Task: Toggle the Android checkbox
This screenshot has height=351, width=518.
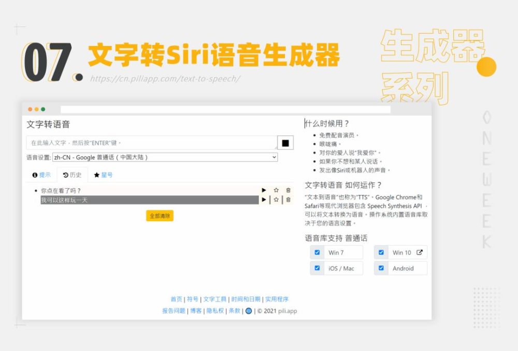Action: pos(381,268)
